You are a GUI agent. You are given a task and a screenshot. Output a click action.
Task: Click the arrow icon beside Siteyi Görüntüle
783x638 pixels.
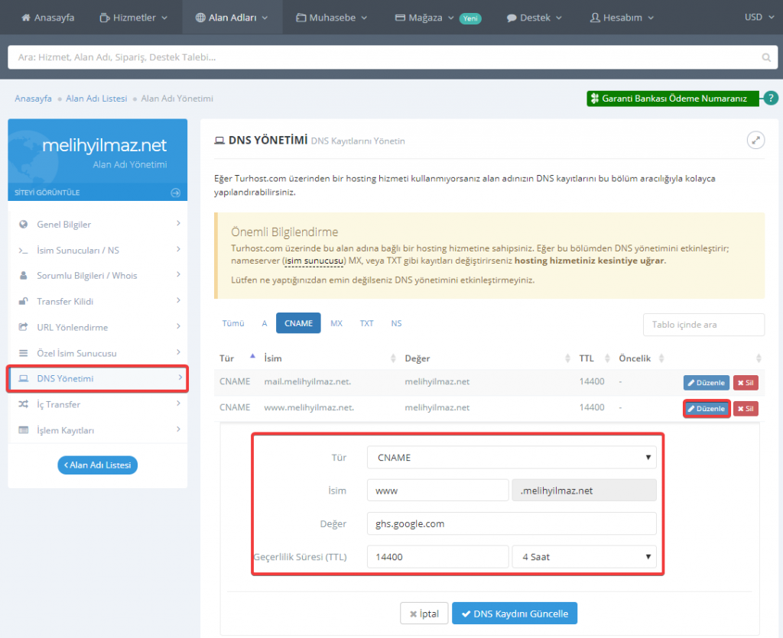[x=175, y=193]
